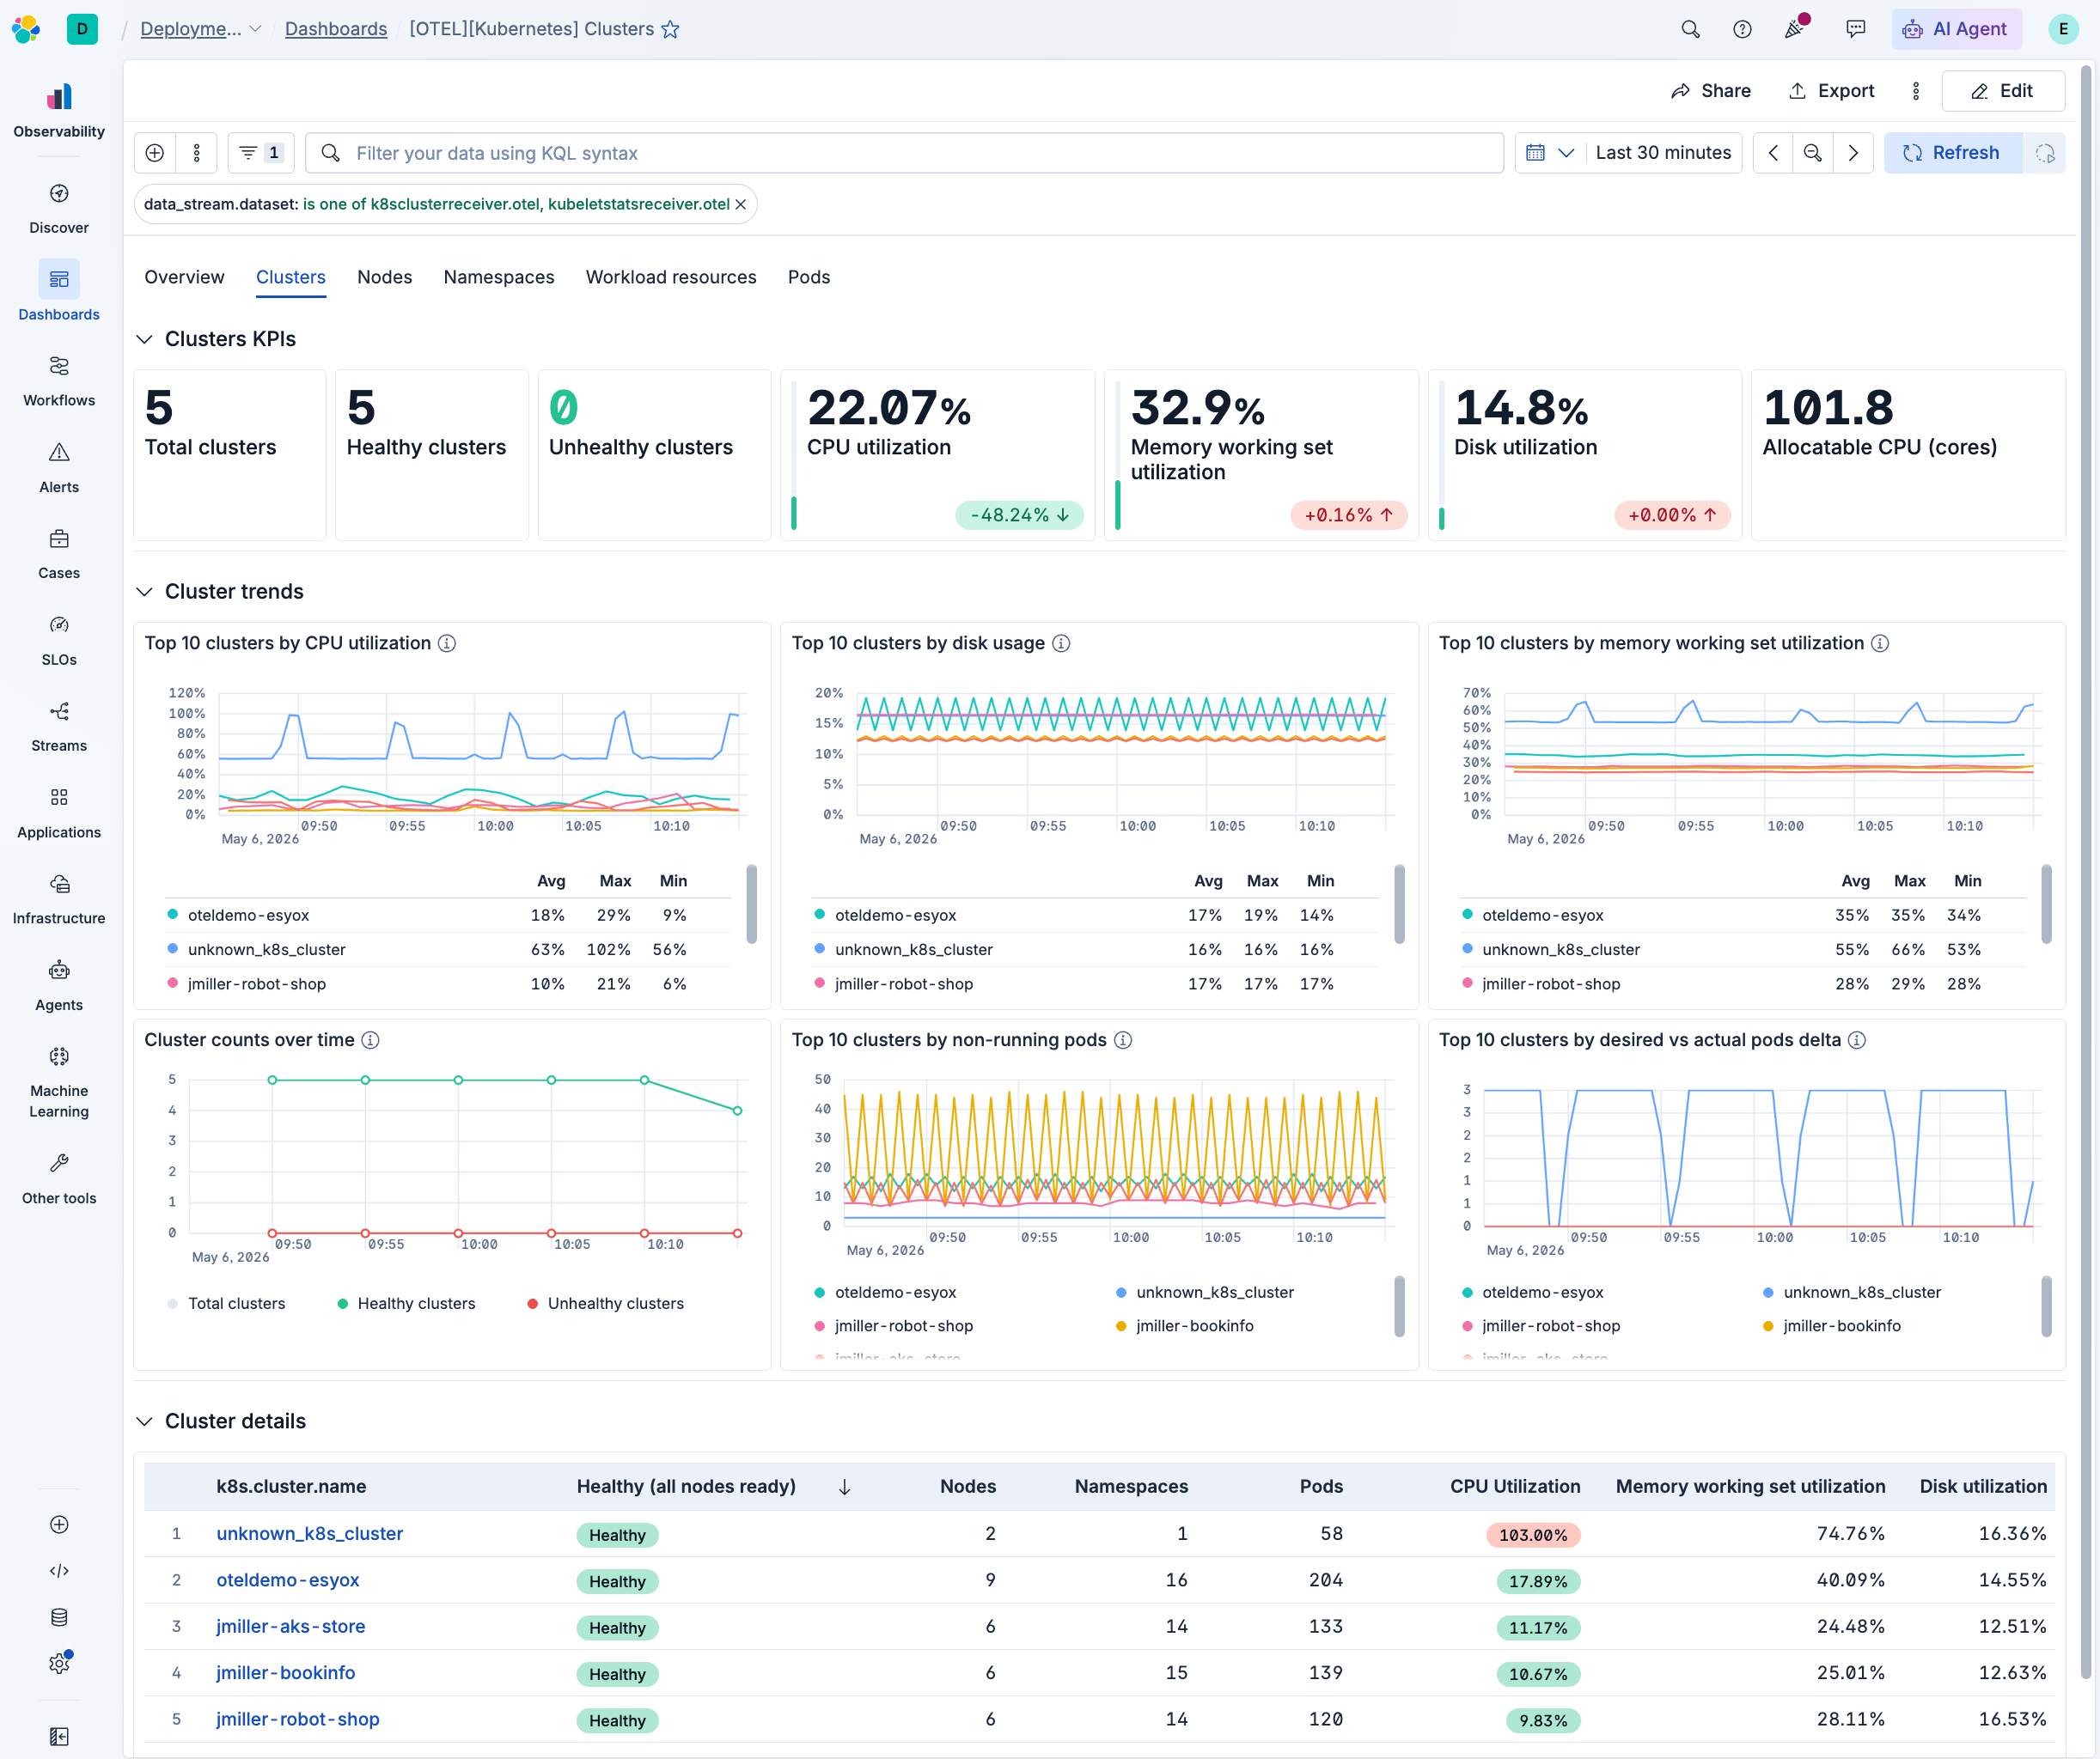Open the Last 30 minutes time picker
2100x1759 pixels.
[x=1663, y=153]
